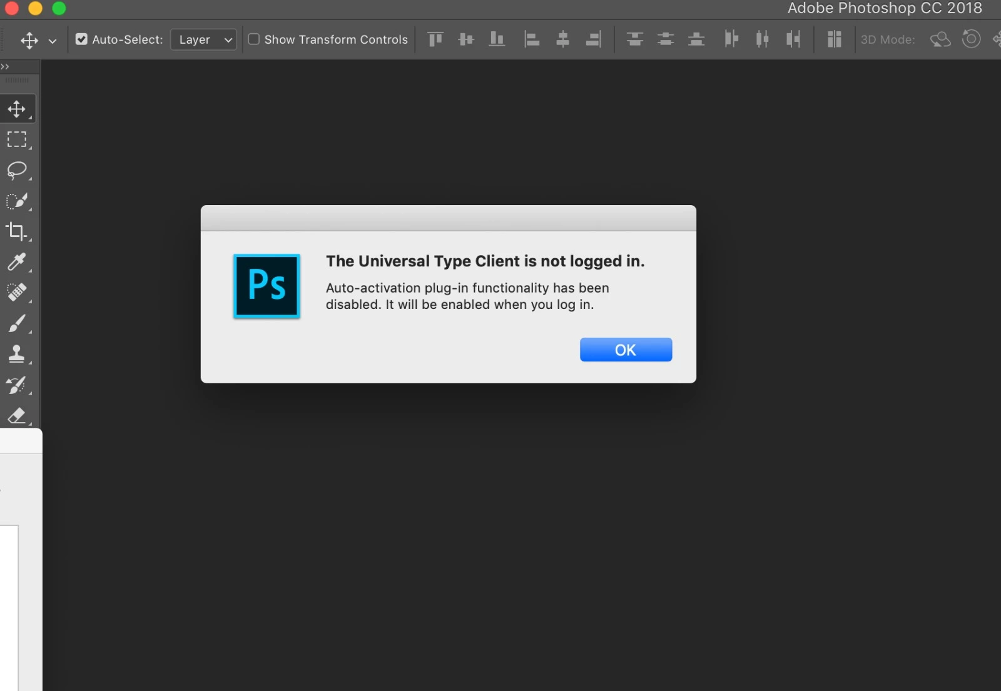Click Distribute vertical centers icon
Viewport: 1001px width, 691px height.
[x=666, y=39]
